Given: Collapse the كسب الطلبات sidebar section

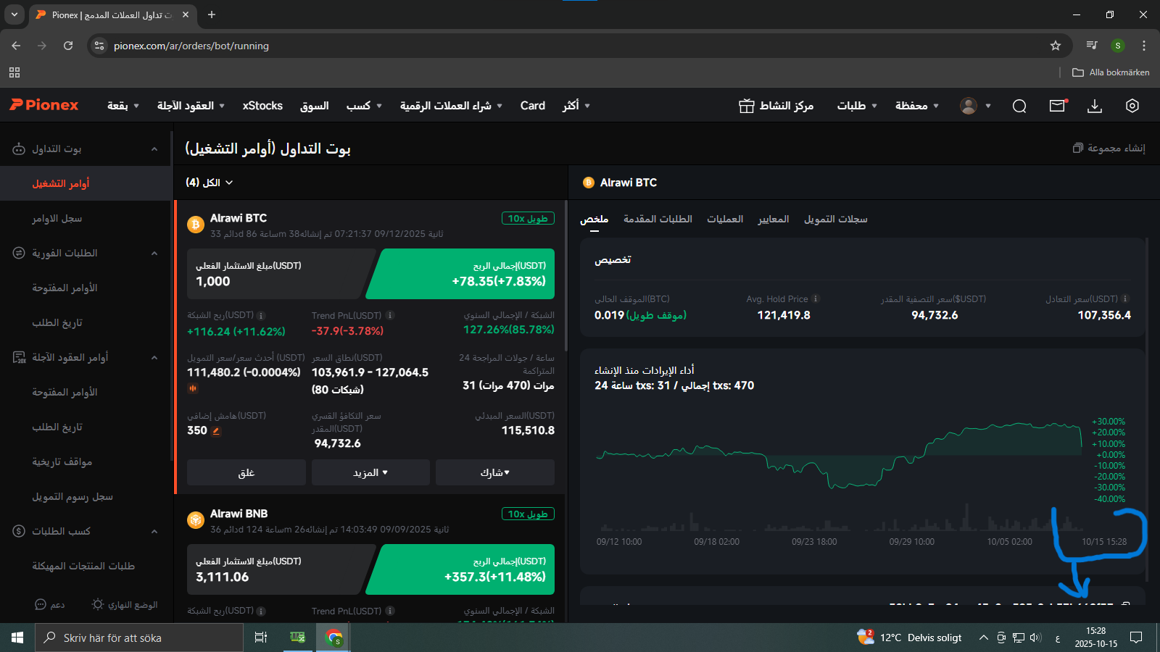Looking at the screenshot, I should [154, 532].
